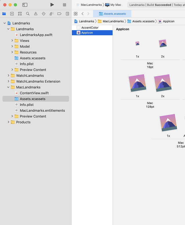Choose the My Mac run destination
The image size is (185, 225).
[x=113, y=5]
